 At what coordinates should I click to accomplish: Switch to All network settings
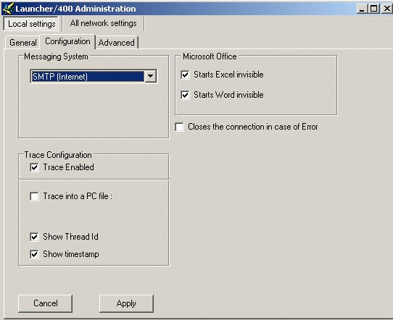[x=103, y=23]
